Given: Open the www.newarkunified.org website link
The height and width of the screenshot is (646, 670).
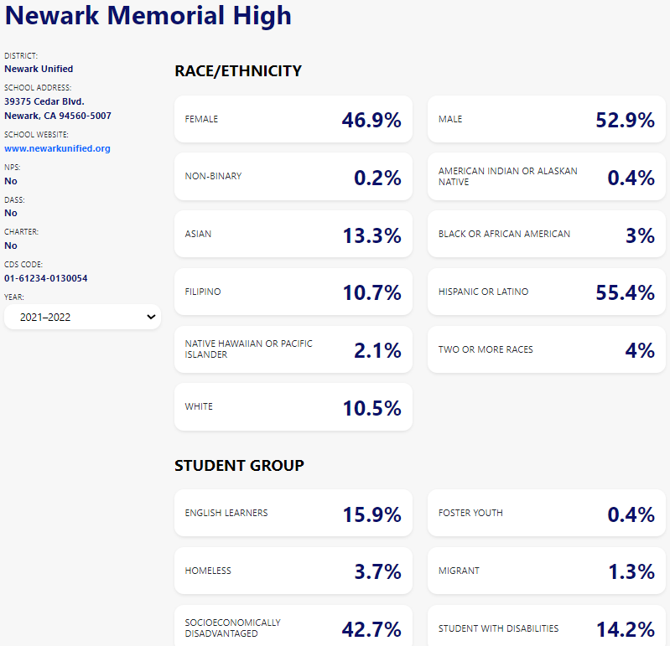Looking at the screenshot, I should pos(57,148).
